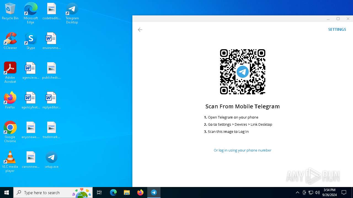This screenshot has width=353, height=198.
Task: Select the Microsoft Edge desktop shortcut
Action: click(x=31, y=13)
